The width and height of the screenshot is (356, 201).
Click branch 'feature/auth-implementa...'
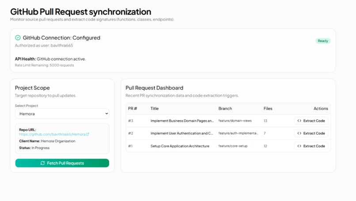pyautogui.click(x=239, y=133)
